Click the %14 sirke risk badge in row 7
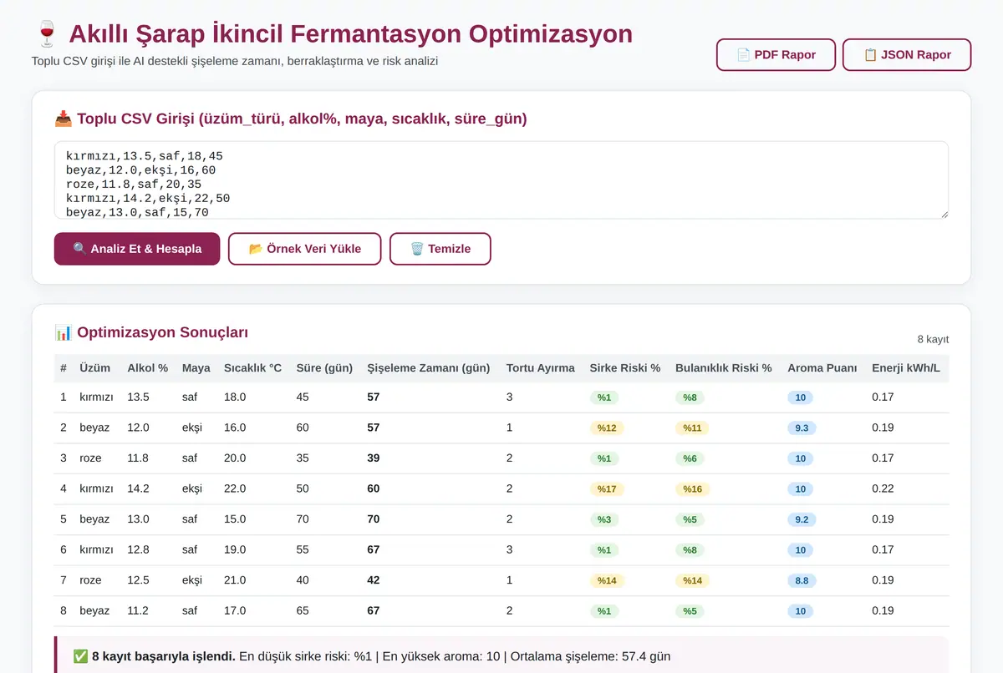Viewport: 1003px width, 673px height. (607, 580)
